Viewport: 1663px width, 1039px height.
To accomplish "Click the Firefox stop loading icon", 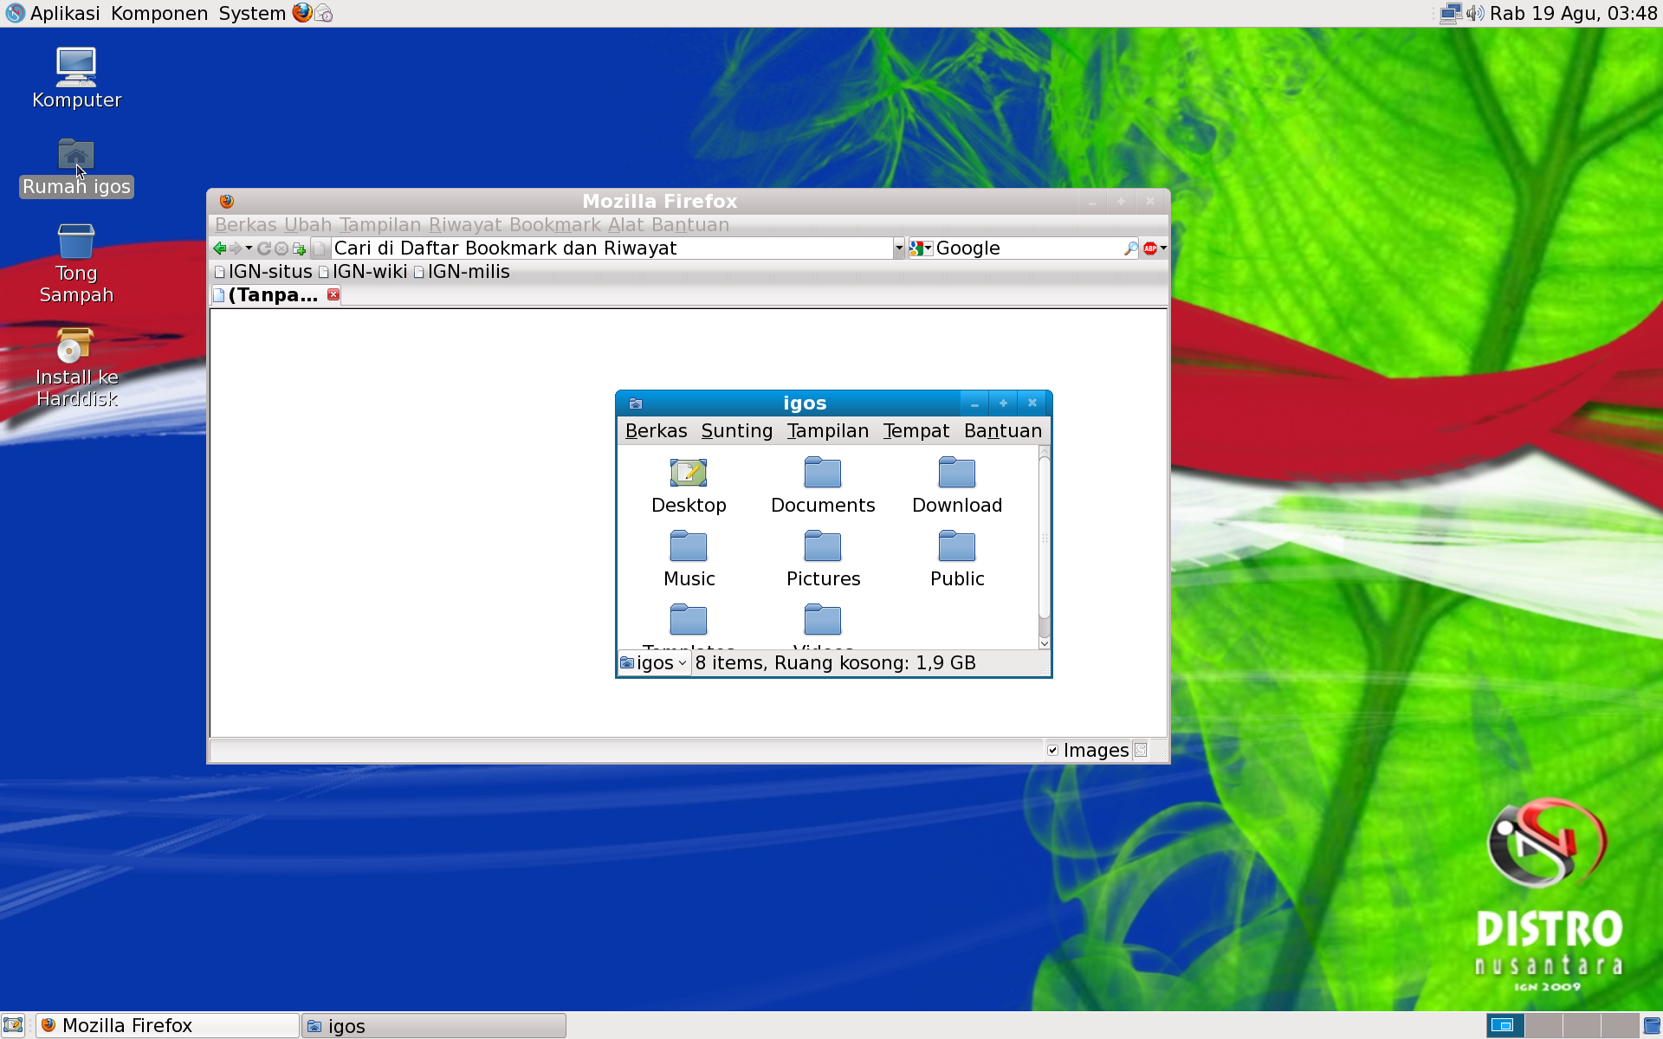I will tap(281, 248).
